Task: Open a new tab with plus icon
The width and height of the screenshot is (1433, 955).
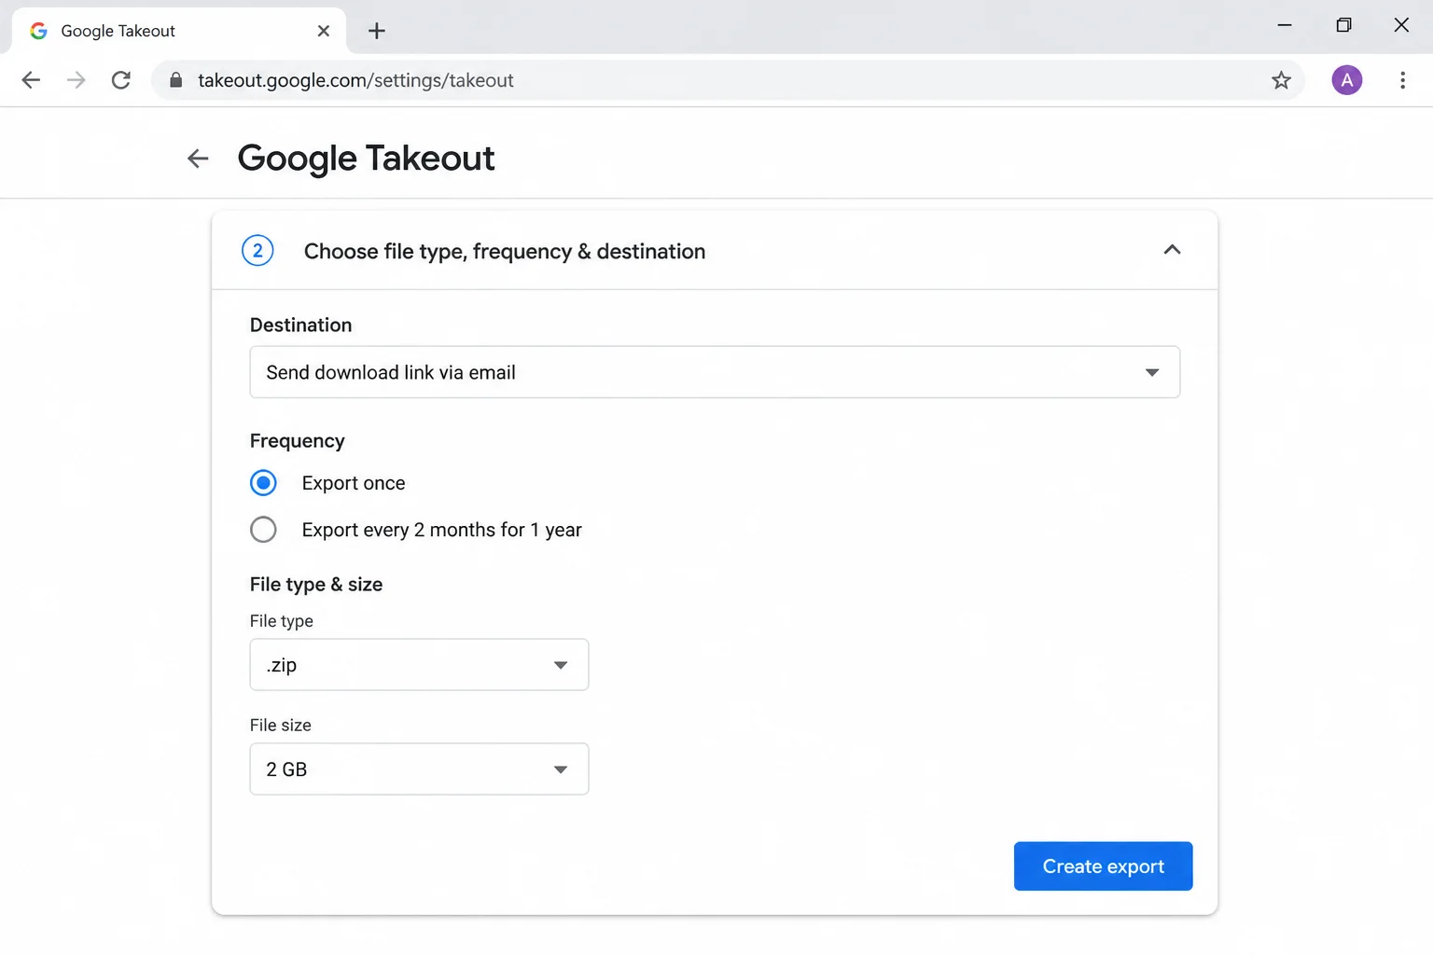Action: coord(377,31)
